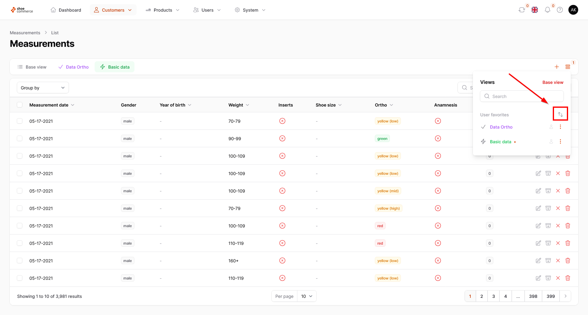Click the reorder favorites arrows icon

tap(560, 114)
